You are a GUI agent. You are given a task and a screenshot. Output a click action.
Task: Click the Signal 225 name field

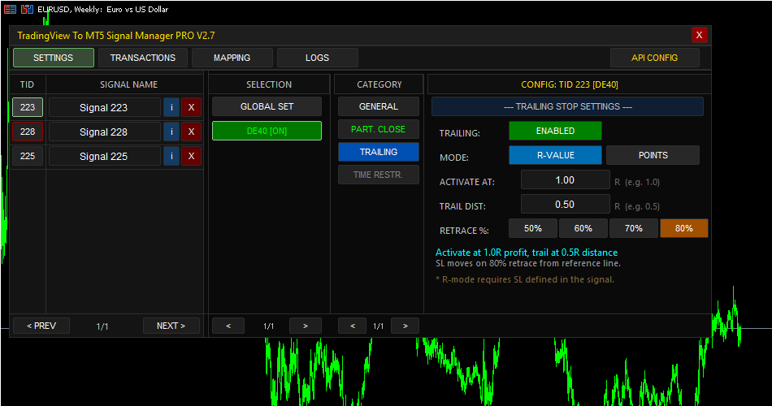click(x=104, y=156)
